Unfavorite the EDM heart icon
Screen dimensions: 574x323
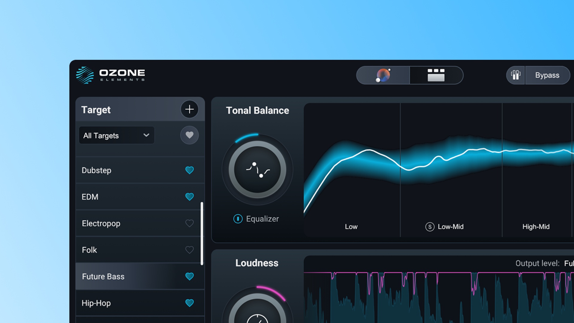[190, 197]
